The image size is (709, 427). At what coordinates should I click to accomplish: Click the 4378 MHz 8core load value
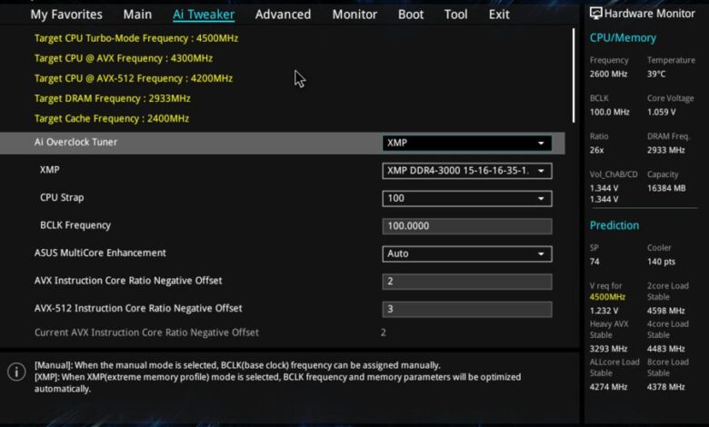pos(665,387)
